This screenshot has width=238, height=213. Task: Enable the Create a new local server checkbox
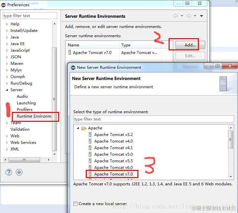click(x=75, y=203)
